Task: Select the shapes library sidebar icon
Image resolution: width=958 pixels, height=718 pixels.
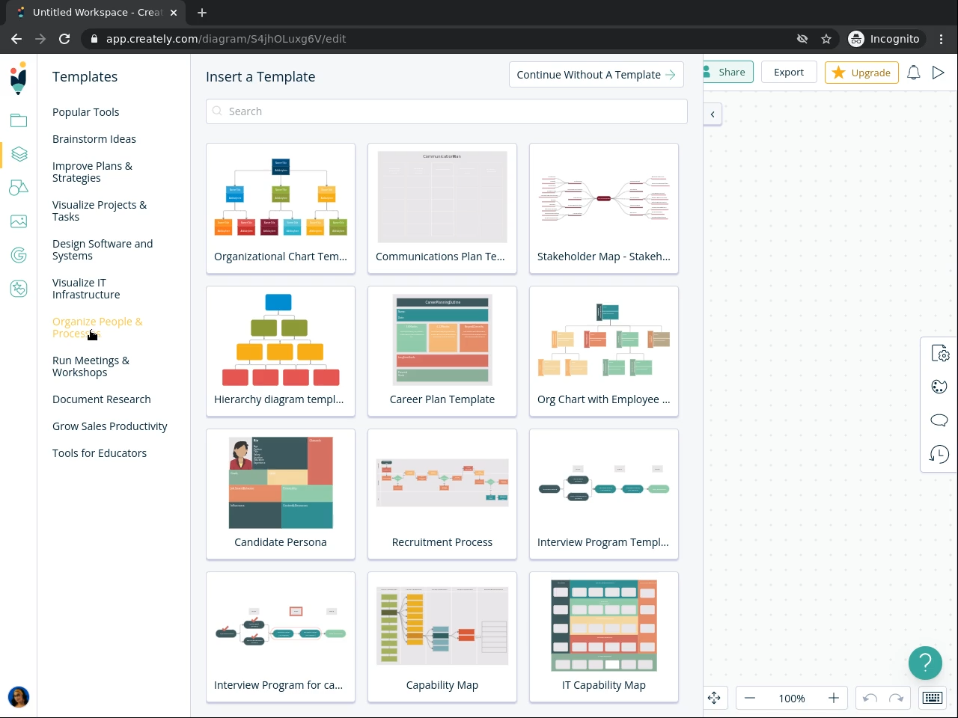Action: (x=19, y=188)
